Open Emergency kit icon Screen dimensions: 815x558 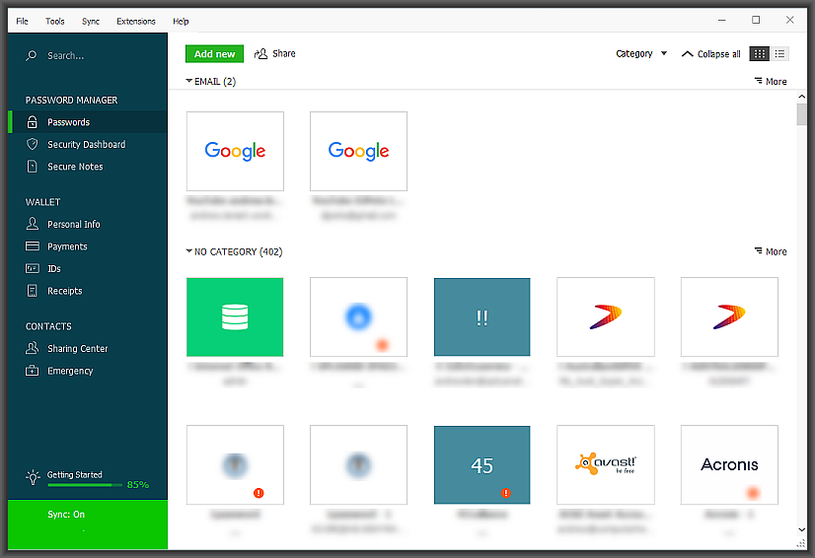33,371
